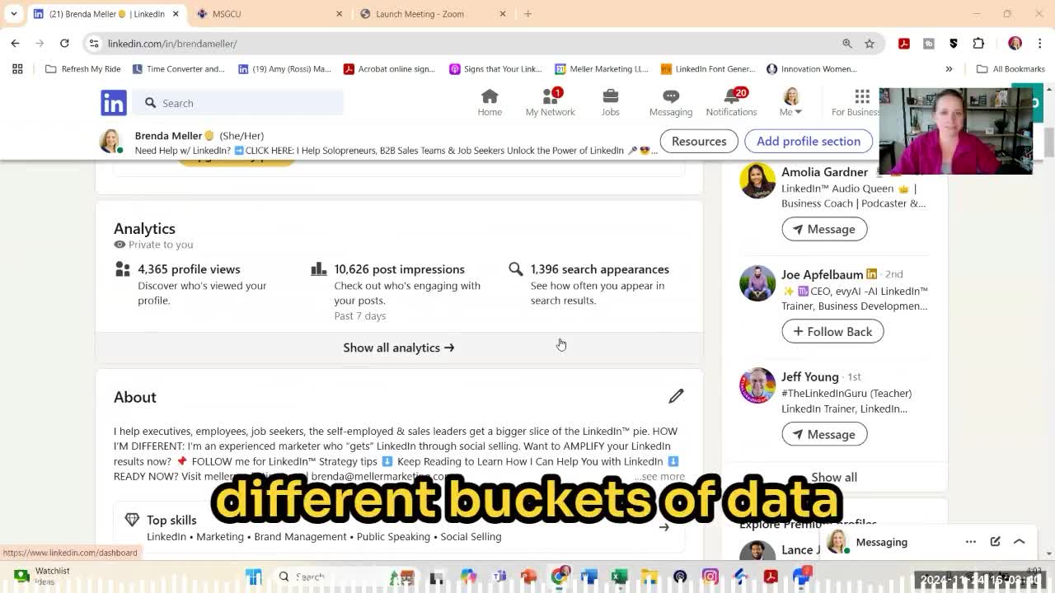This screenshot has height=593, width=1055.
Task: Open My Network icon
Action: (550, 102)
